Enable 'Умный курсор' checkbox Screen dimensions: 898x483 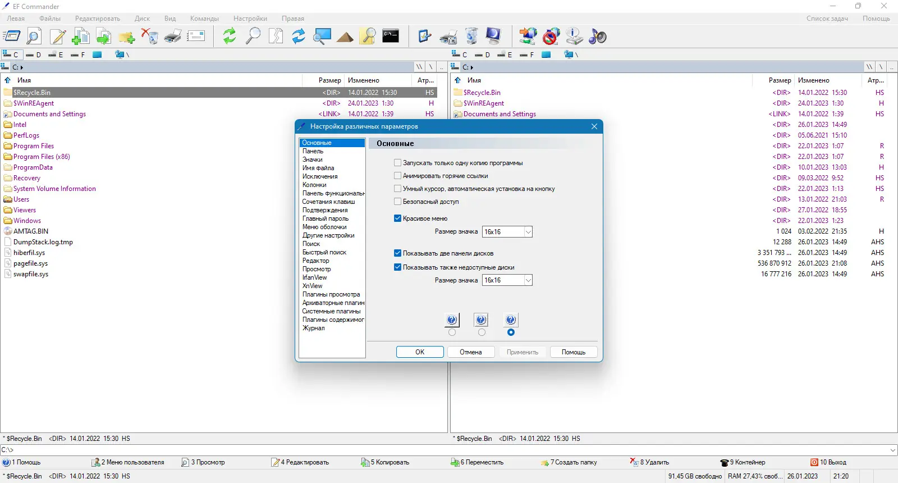point(398,189)
